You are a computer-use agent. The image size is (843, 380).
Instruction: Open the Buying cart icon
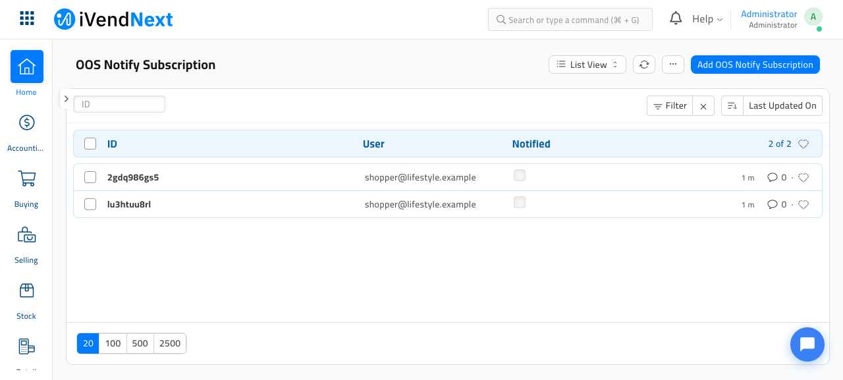[x=27, y=178]
